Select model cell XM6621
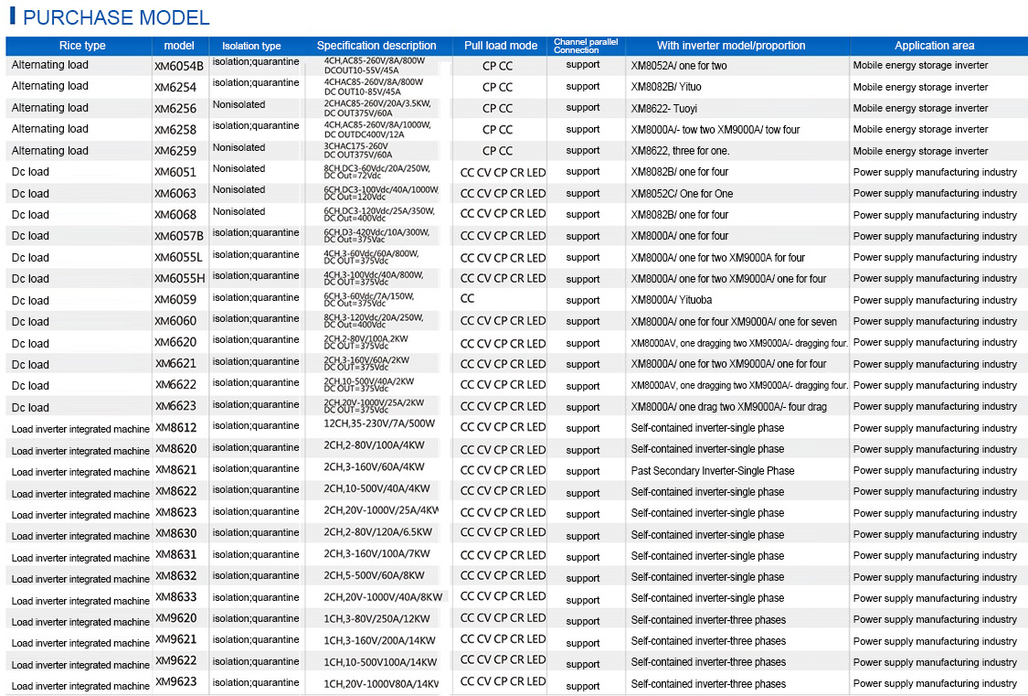This screenshot has width=1028, height=696. coord(175,364)
